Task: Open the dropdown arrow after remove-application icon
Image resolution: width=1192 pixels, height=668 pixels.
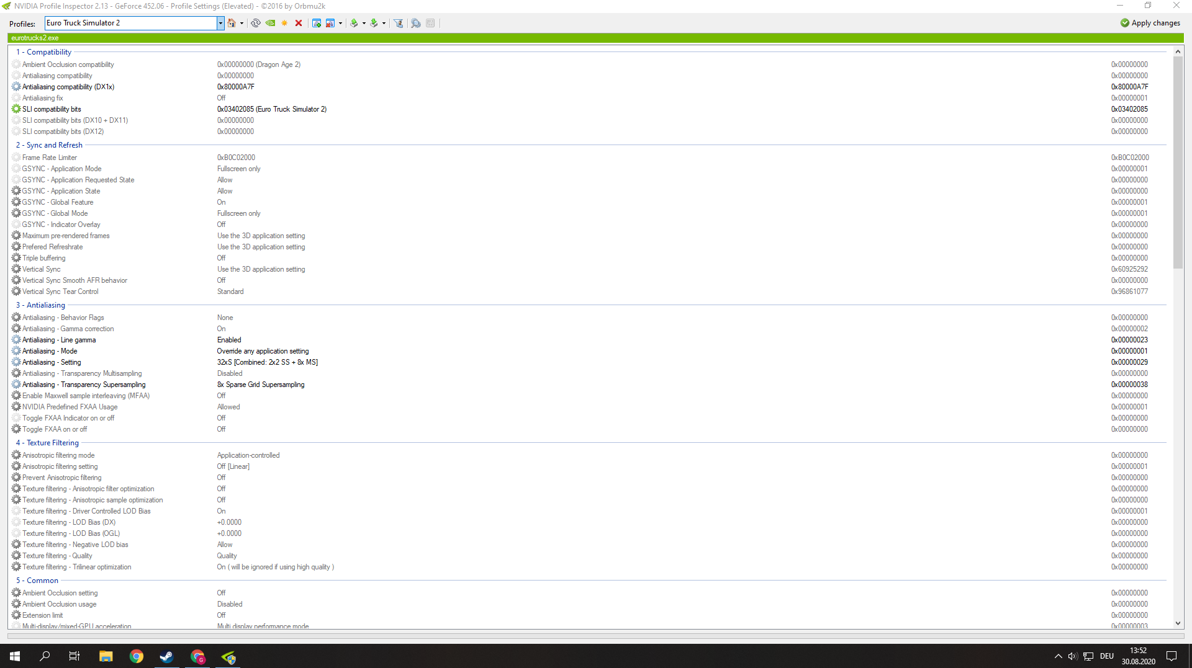Action: [340, 24]
